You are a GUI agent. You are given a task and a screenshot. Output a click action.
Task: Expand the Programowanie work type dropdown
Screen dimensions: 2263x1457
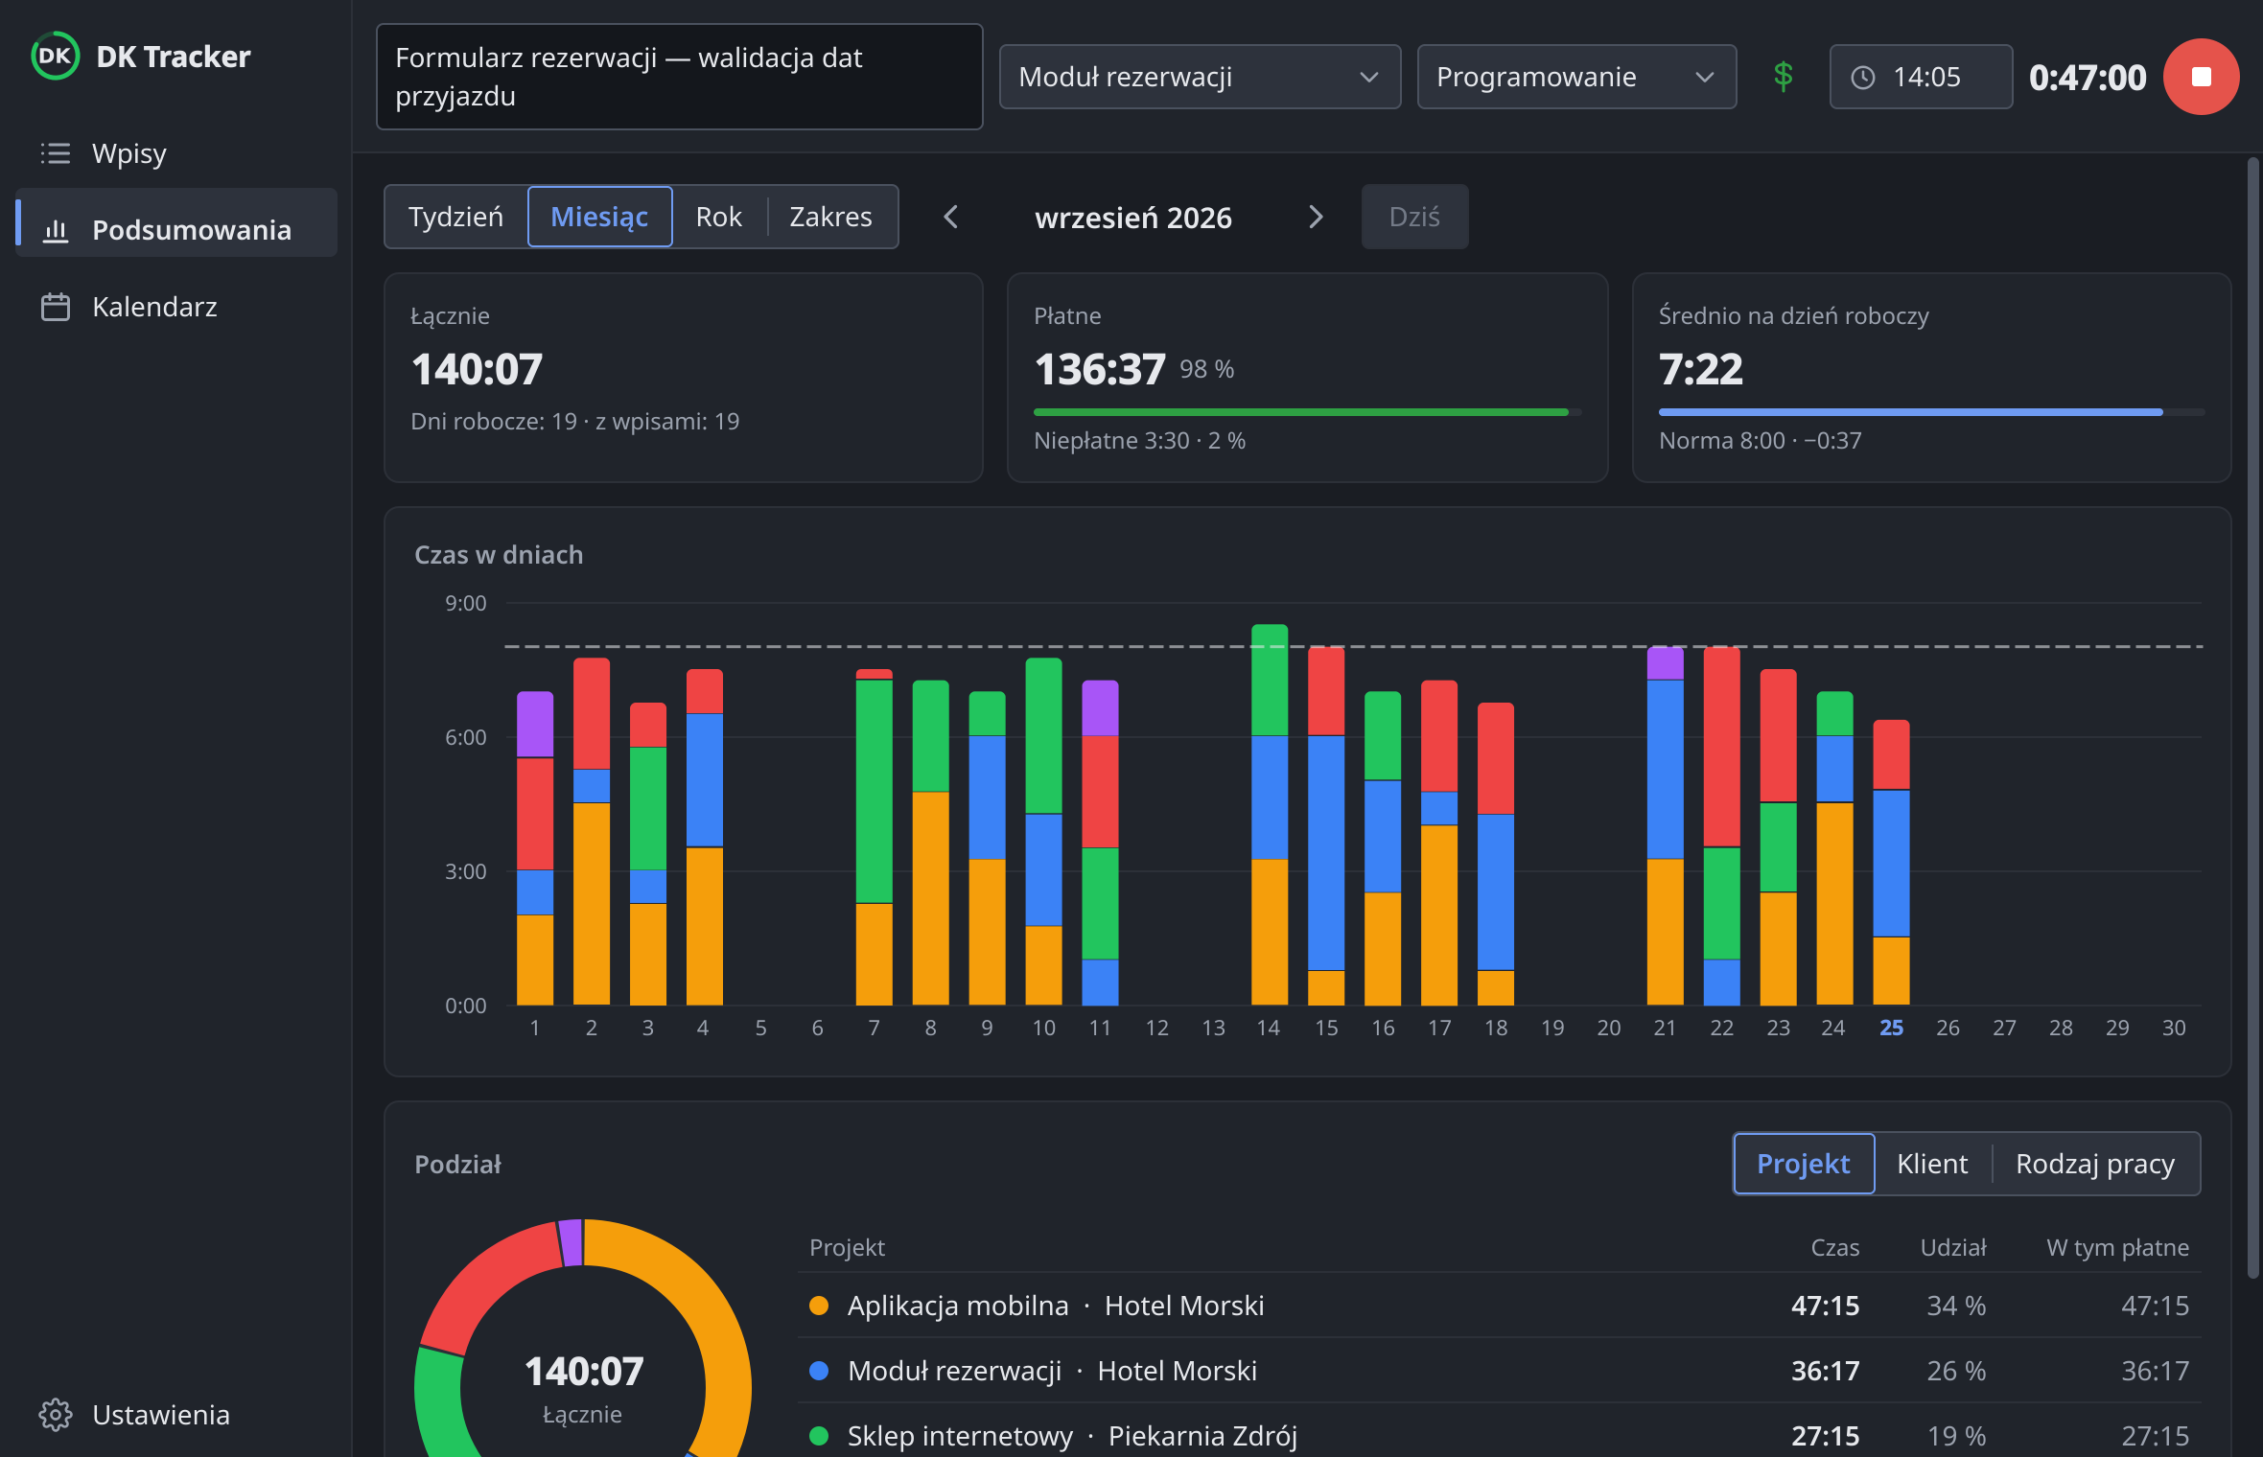coord(1575,77)
